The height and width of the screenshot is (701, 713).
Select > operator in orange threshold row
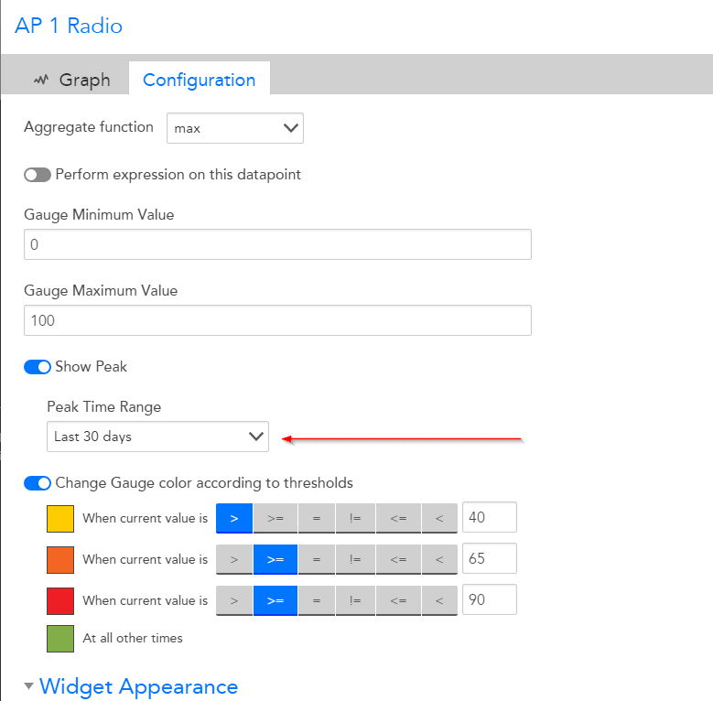pos(234,559)
